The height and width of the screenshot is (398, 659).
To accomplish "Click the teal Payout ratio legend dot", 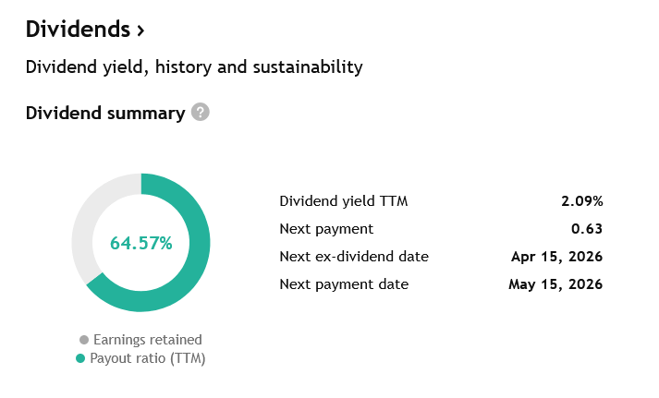I will point(80,358).
